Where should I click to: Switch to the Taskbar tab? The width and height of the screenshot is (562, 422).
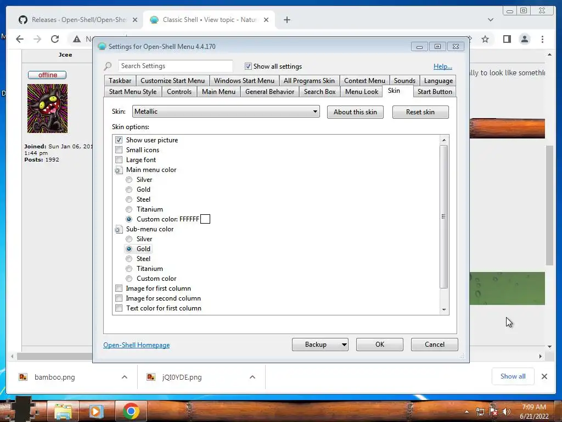[120, 81]
